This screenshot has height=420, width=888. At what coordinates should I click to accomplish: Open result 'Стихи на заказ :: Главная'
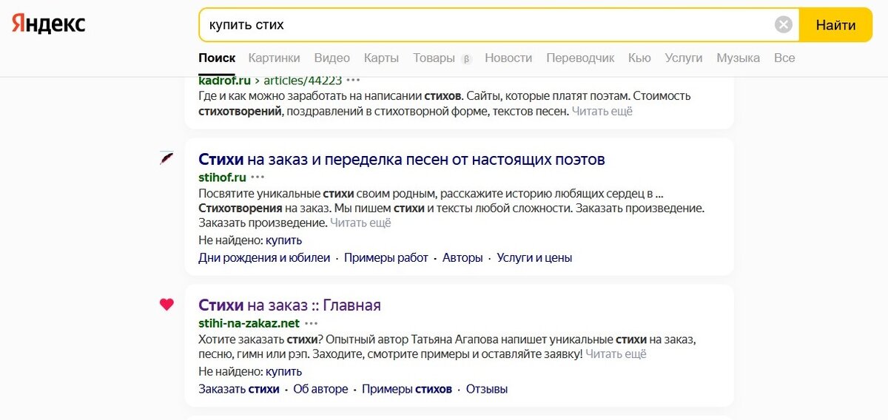[289, 305]
